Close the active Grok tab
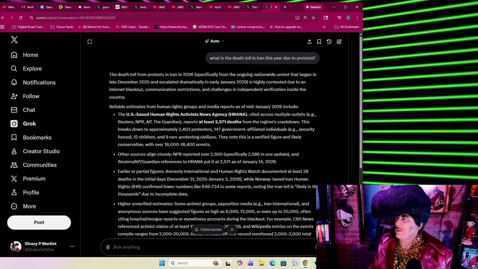This screenshot has height=269, width=478. pos(276,7)
